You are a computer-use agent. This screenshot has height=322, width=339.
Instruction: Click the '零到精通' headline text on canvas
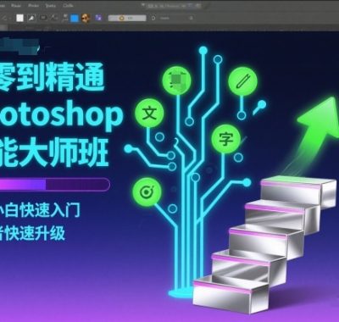click(x=53, y=76)
